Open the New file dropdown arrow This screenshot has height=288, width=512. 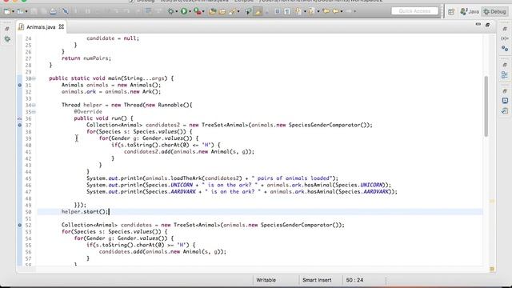[x=13, y=11]
